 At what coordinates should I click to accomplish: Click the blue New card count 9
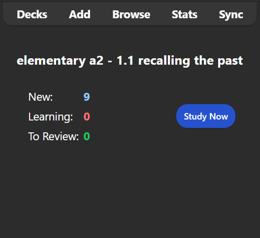tap(87, 97)
